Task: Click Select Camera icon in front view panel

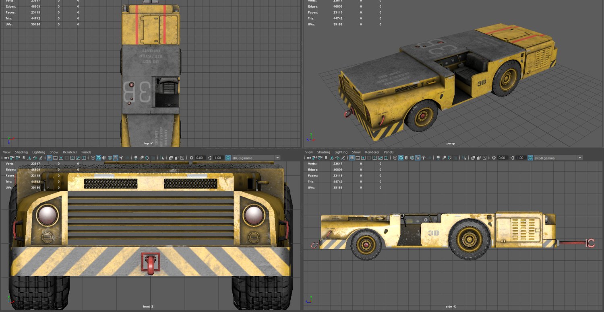Action: click(x=6, y=158)
